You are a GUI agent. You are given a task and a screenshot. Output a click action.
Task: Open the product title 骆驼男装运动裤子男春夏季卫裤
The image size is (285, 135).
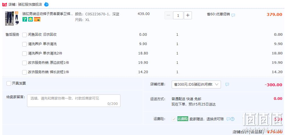point(48,14)
